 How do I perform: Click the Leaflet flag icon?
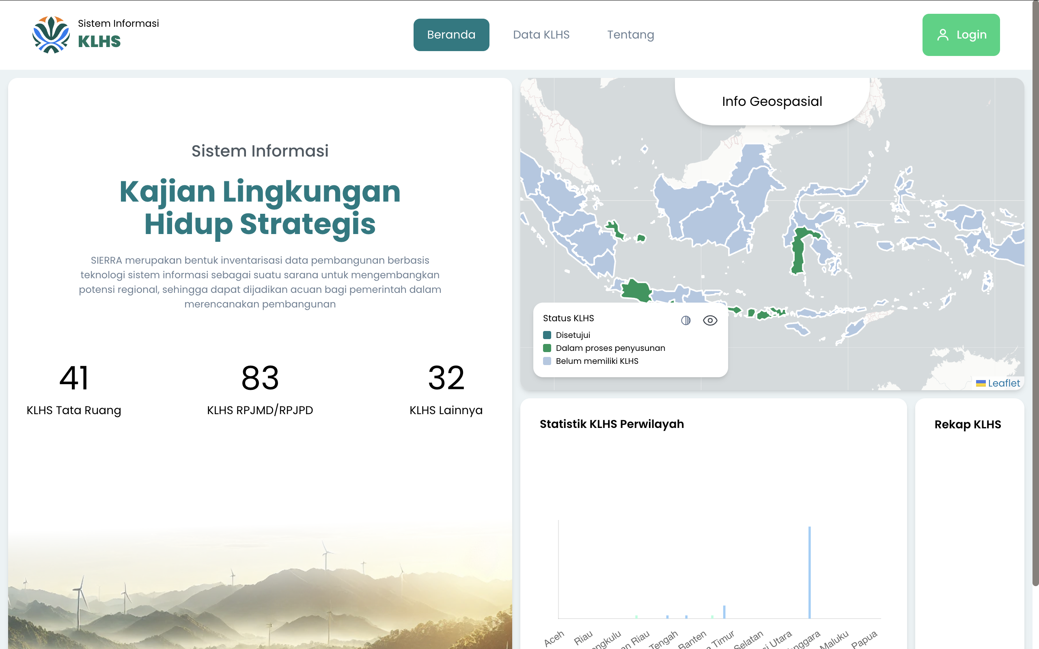[980, 383]
